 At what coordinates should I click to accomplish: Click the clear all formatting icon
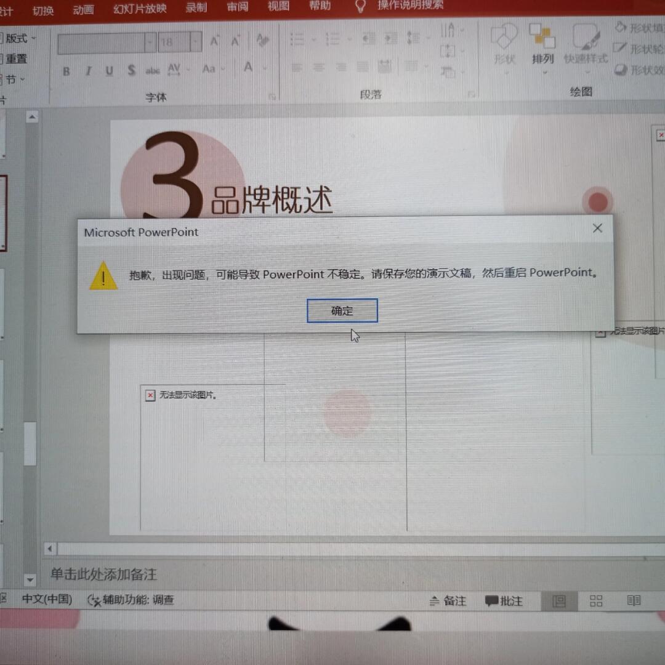pos(262,40)
